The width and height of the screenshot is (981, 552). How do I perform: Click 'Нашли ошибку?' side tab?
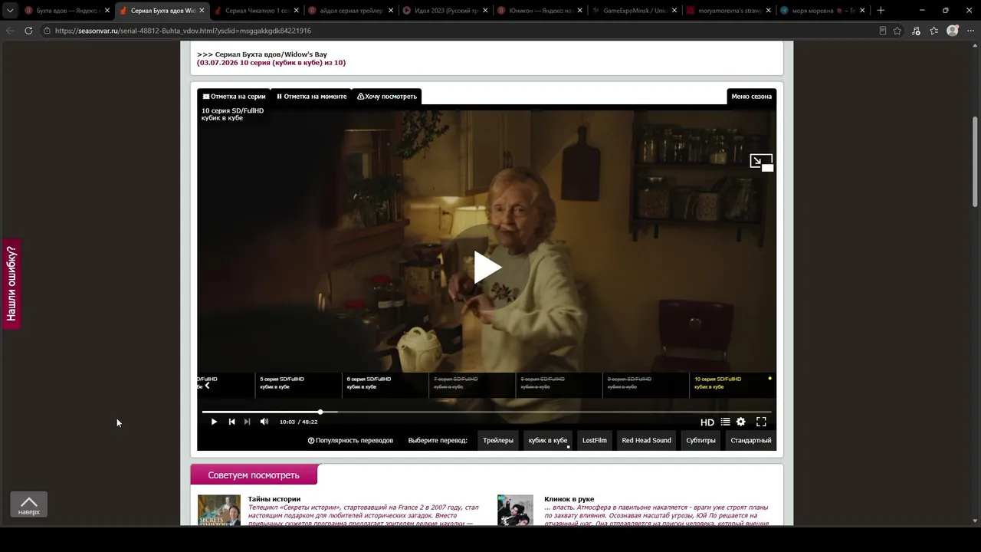tap(11, 284)
